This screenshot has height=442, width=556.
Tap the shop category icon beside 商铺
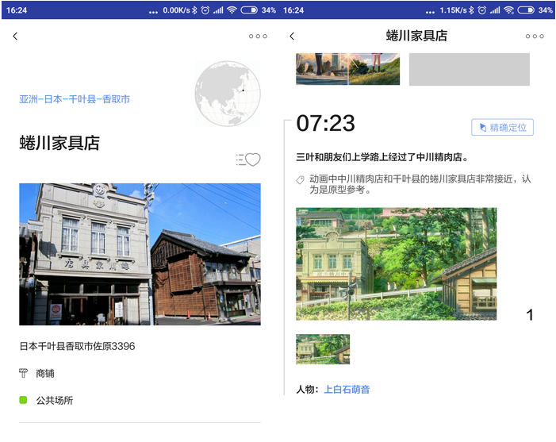(x=23, y=373)
